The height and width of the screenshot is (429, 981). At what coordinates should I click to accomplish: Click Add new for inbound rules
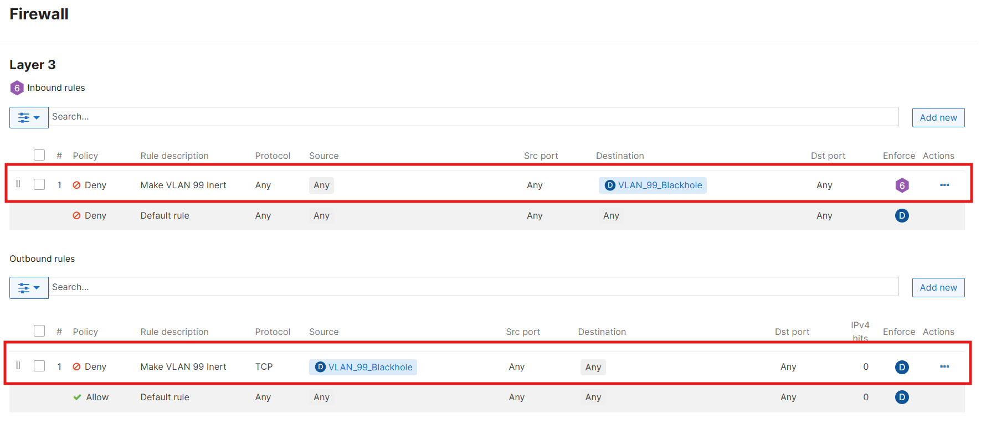pyautogui.click(x=938, y=117)
